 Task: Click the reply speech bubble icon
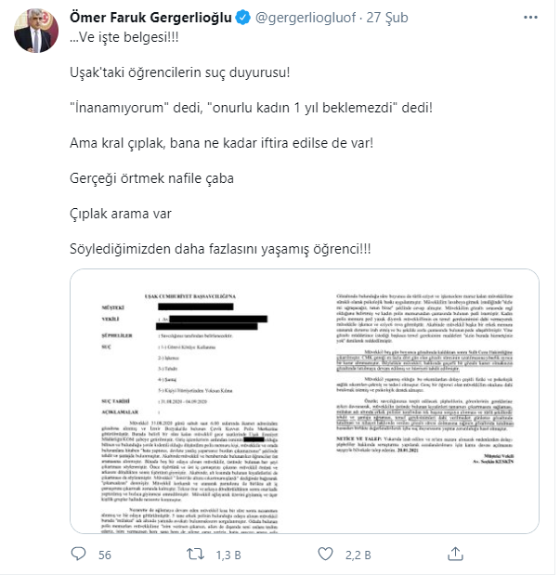point(81,555)
